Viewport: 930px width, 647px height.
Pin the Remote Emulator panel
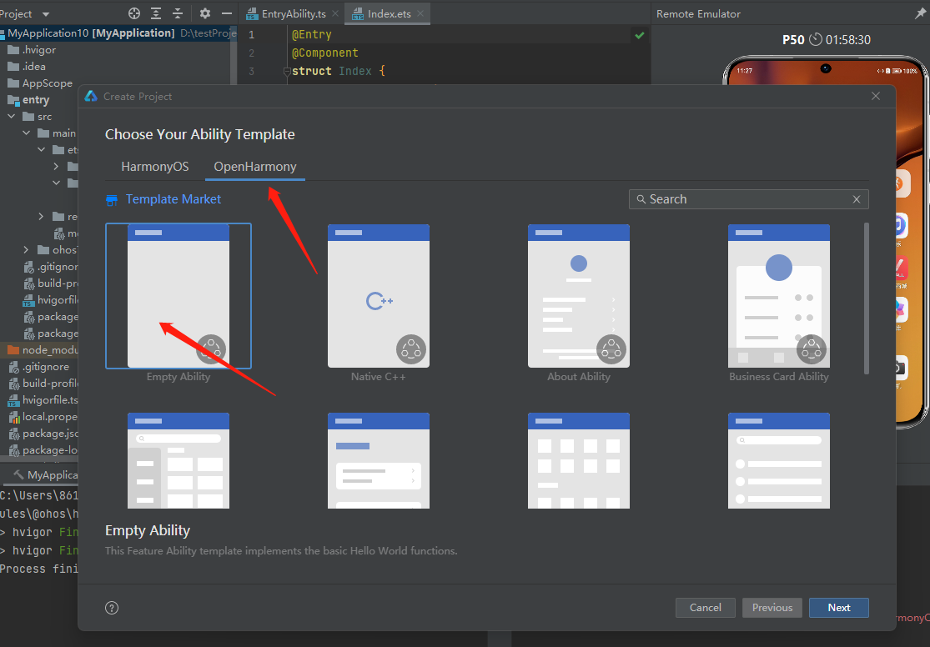click(921, 13)
